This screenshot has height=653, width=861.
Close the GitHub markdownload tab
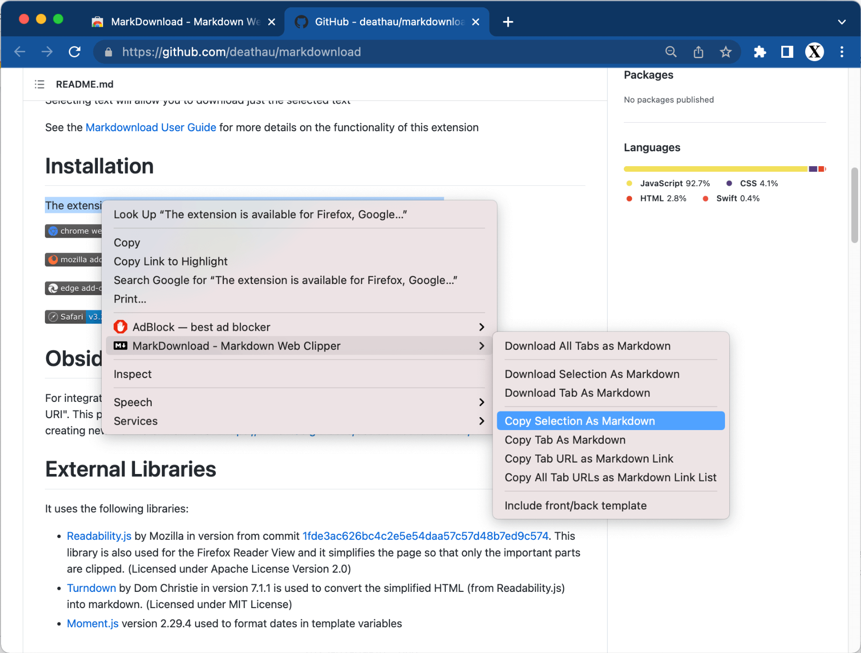tap(475, 22)
